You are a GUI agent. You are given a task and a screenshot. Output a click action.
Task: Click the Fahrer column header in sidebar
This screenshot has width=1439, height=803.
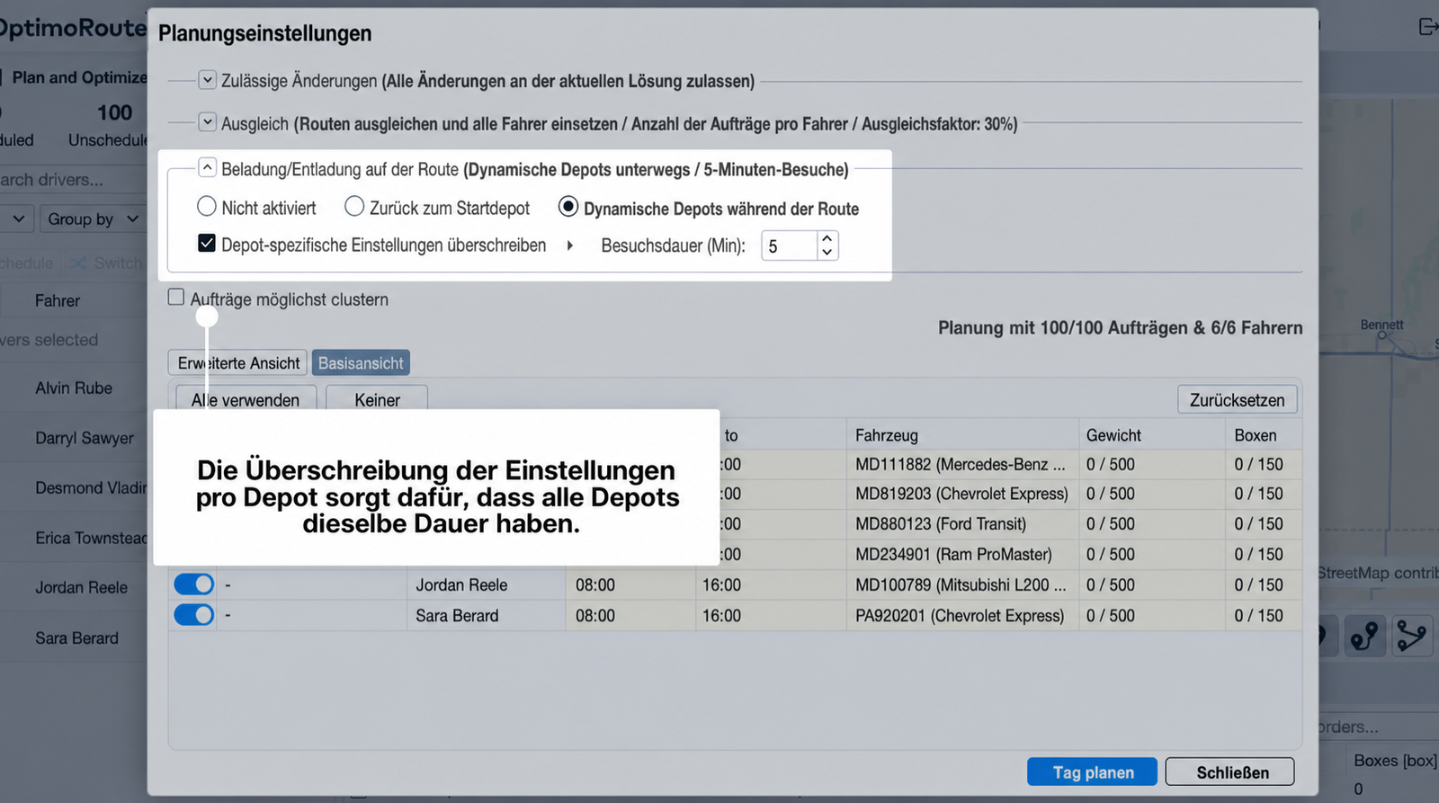pyautogui.click(x=58, y=300)
